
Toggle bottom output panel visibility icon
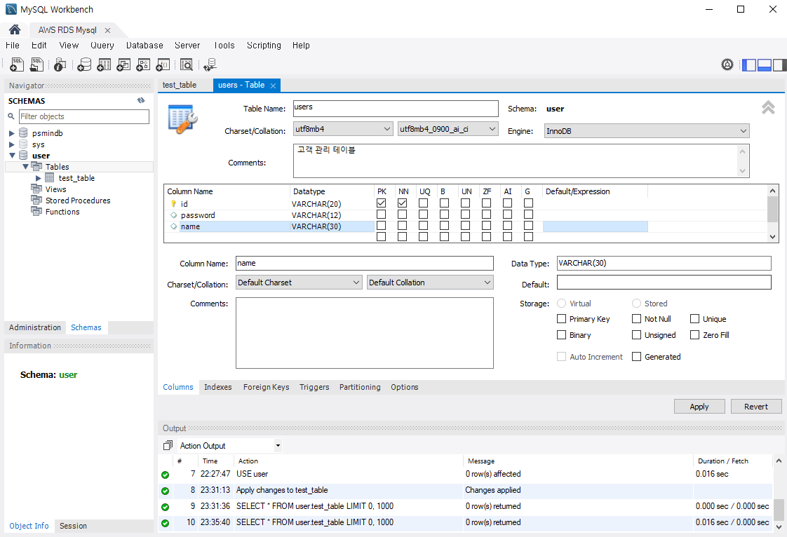point(765,64)
